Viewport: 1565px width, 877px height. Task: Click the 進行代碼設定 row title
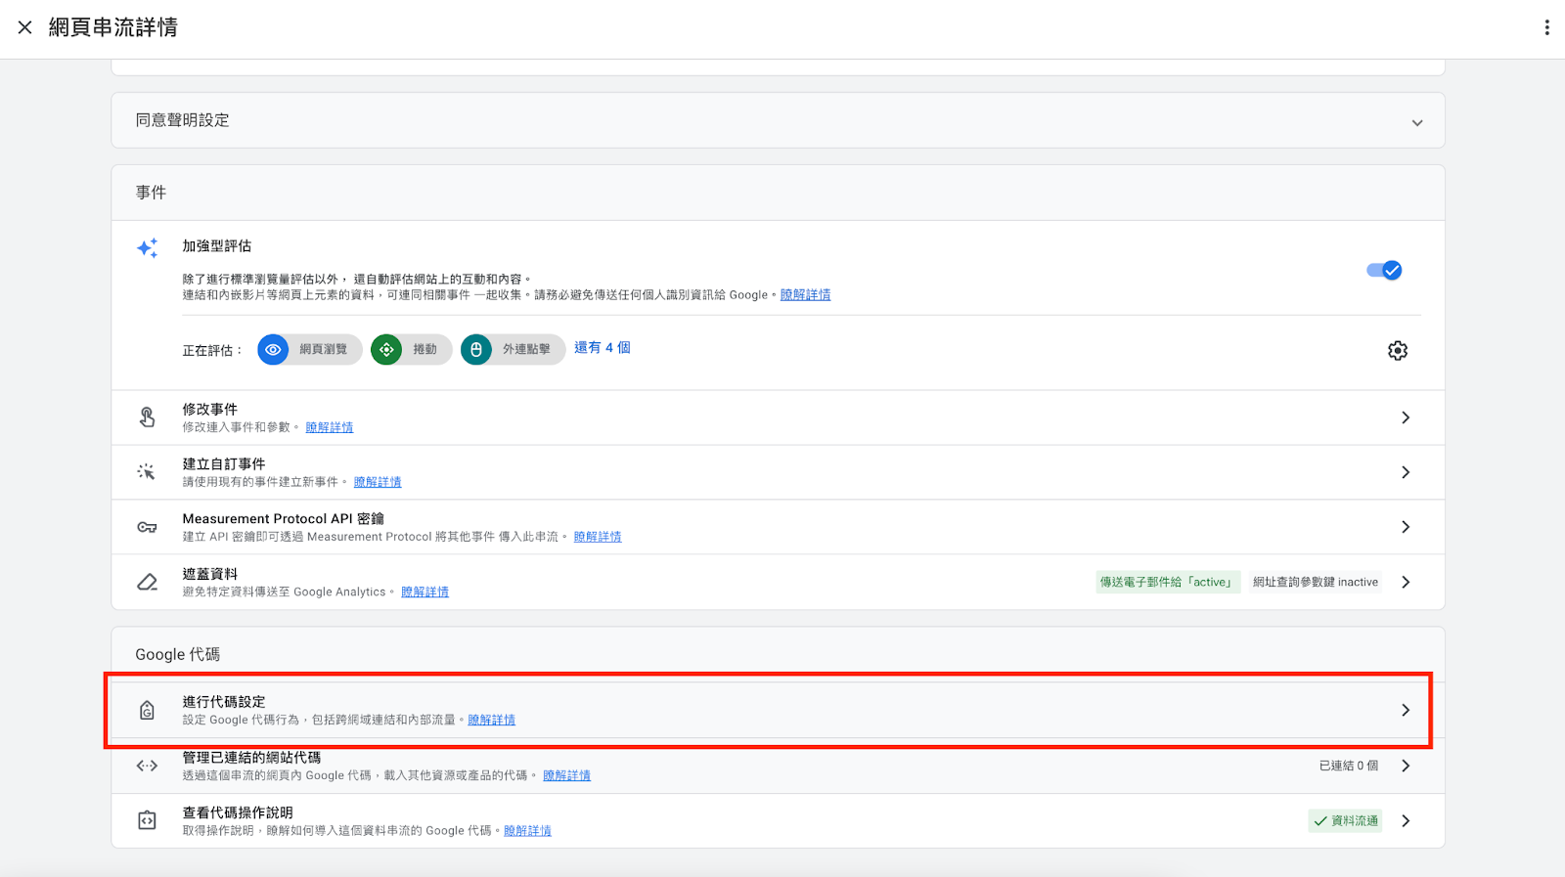(223, 701)
